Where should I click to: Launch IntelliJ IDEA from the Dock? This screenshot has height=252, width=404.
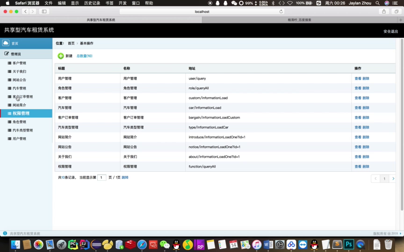(x=84, y=245)
